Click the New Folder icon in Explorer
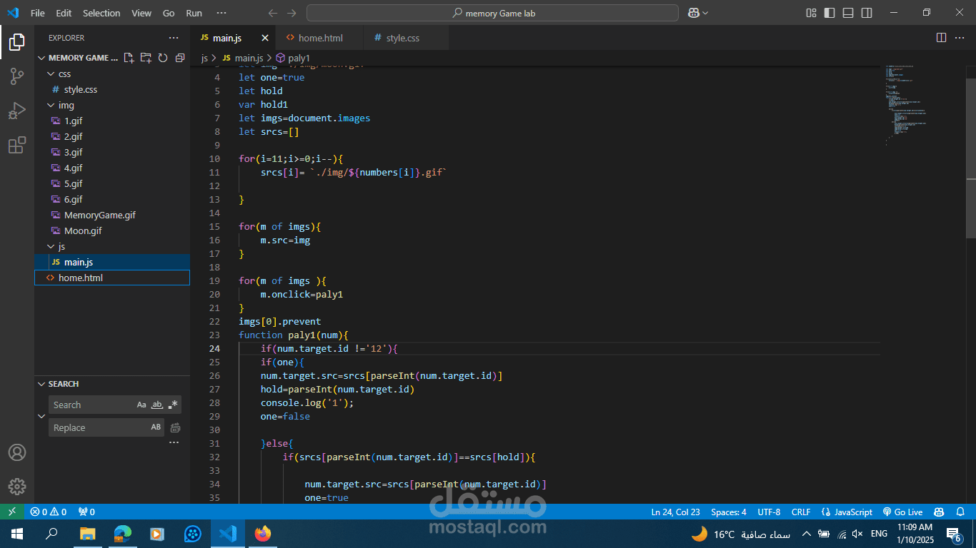 (146, 58)
